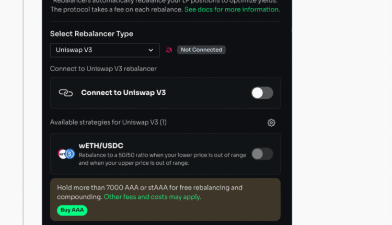Click the Select Rebalancer Type heading
392x225 pixels.
(x=91, y=33)
